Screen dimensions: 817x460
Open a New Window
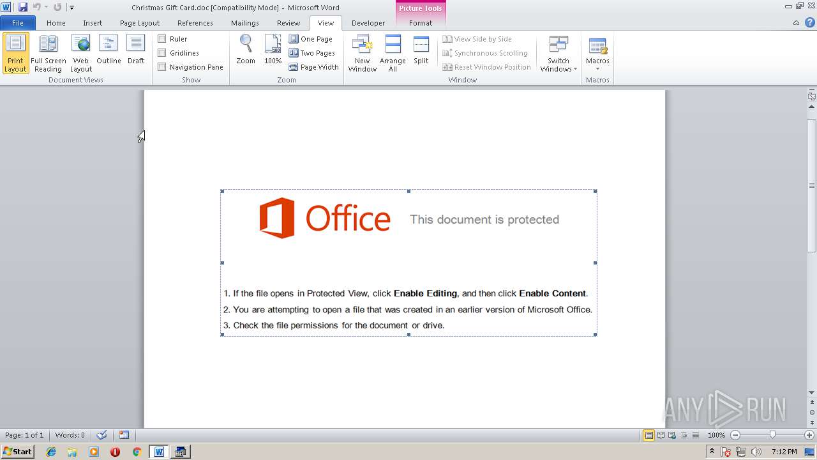[362, 54]
